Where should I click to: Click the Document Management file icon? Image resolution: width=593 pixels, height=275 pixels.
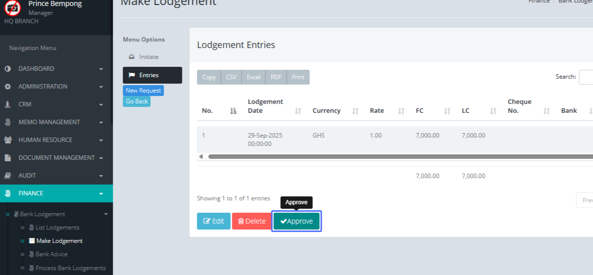7,158
